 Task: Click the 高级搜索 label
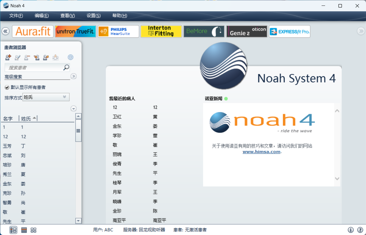(x=13, y=77)
